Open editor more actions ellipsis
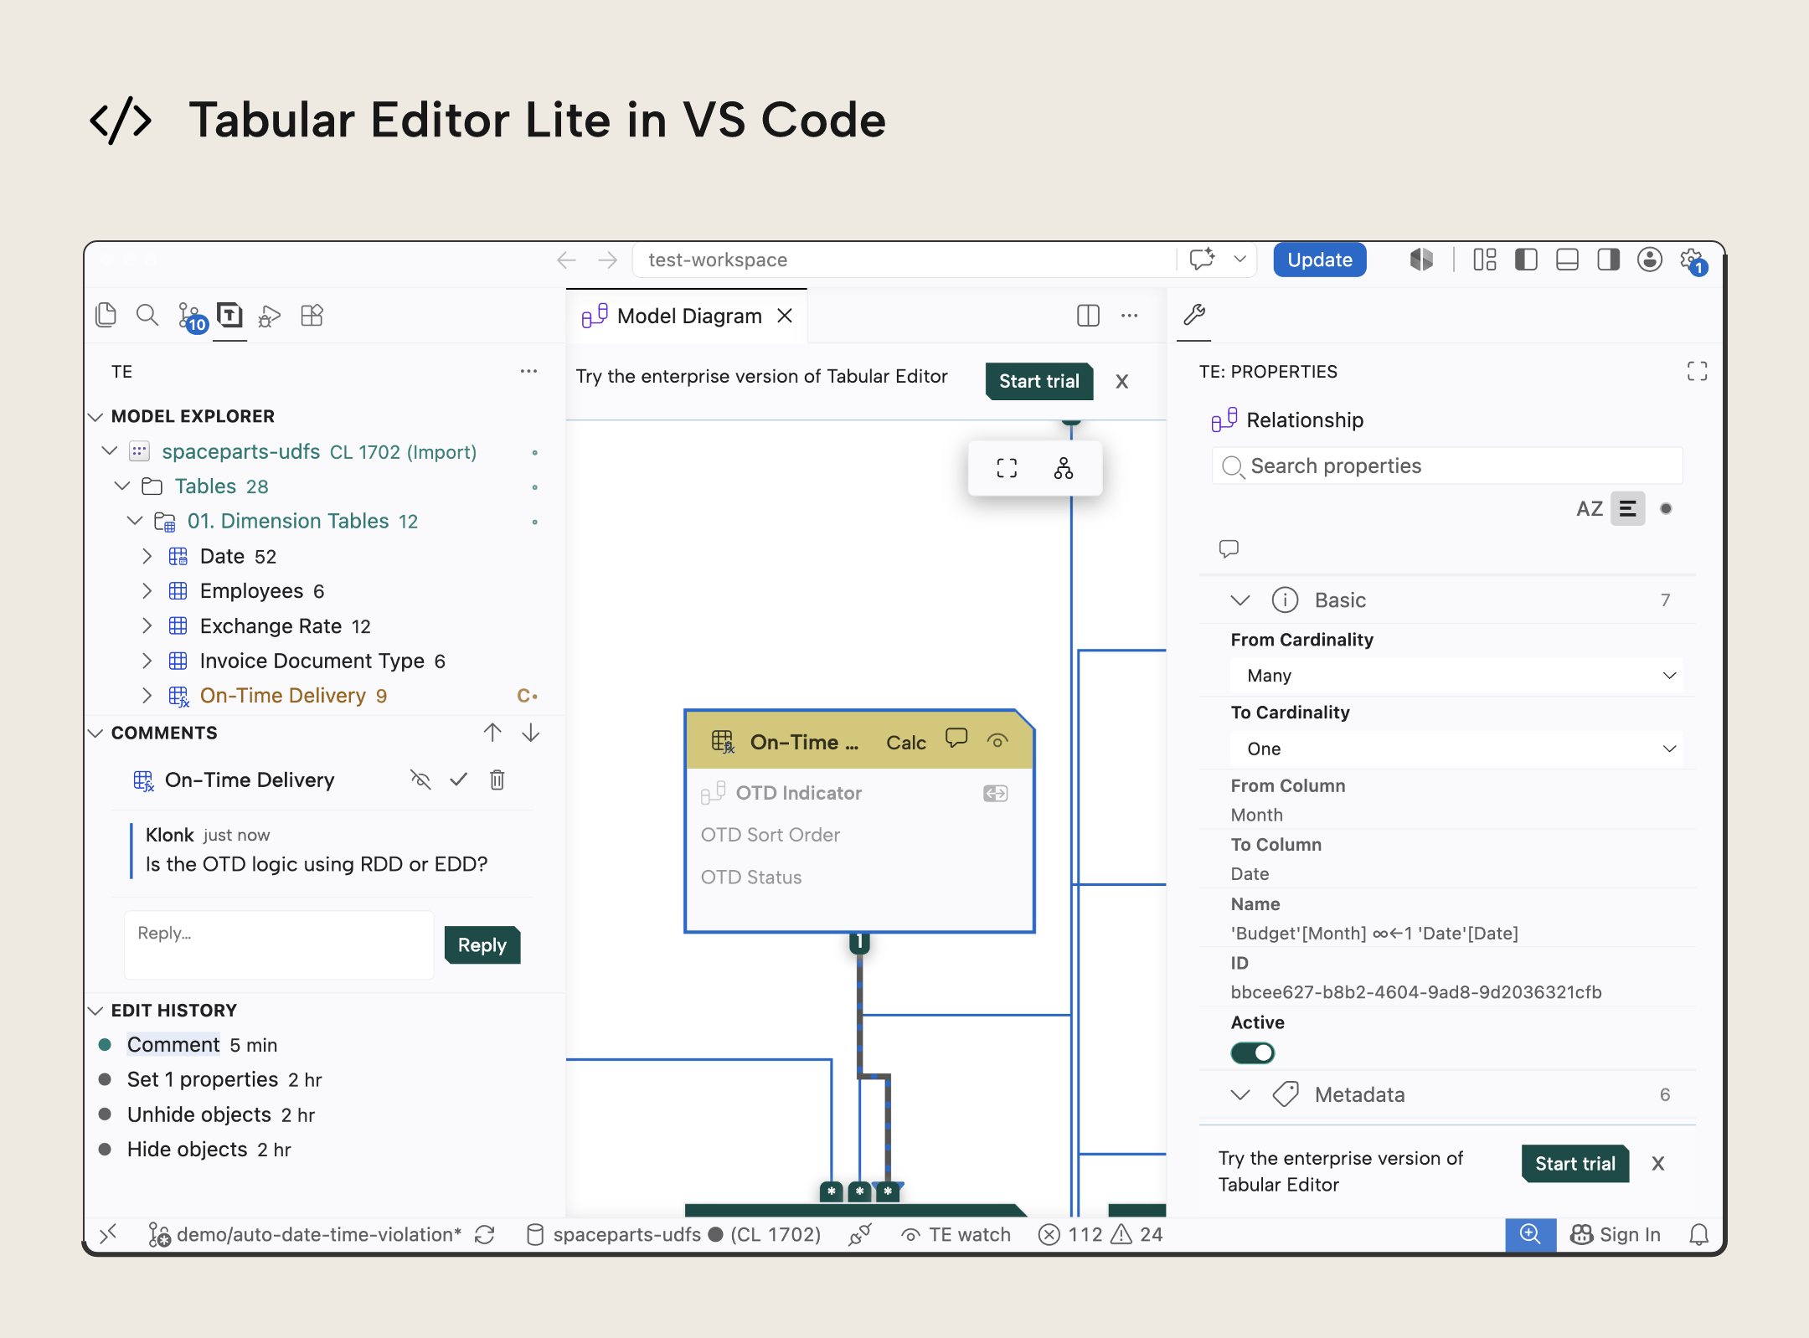The image size is (1809, 1338). (x=1130, y=316)
